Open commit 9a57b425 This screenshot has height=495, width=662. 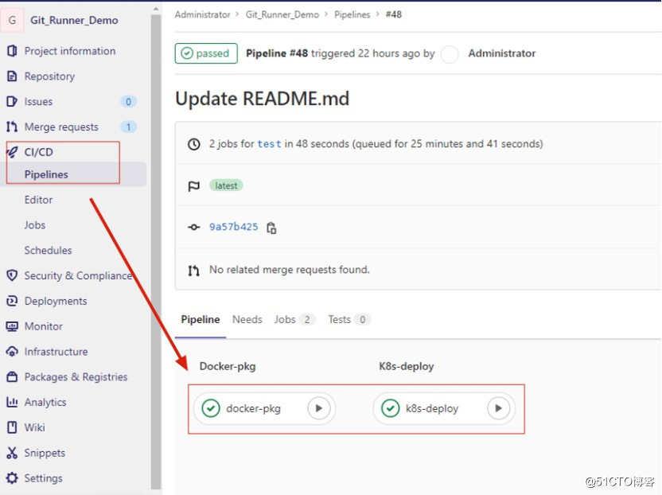click(233, 227)
